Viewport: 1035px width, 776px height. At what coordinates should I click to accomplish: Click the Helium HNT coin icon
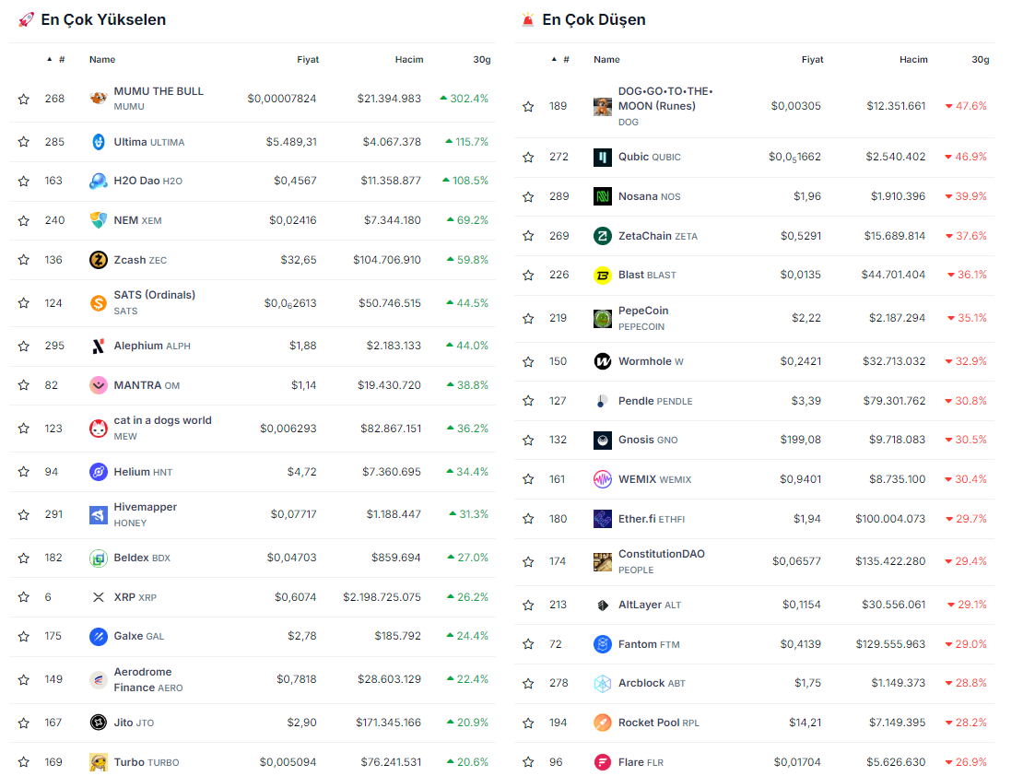[x=99, y=472]
